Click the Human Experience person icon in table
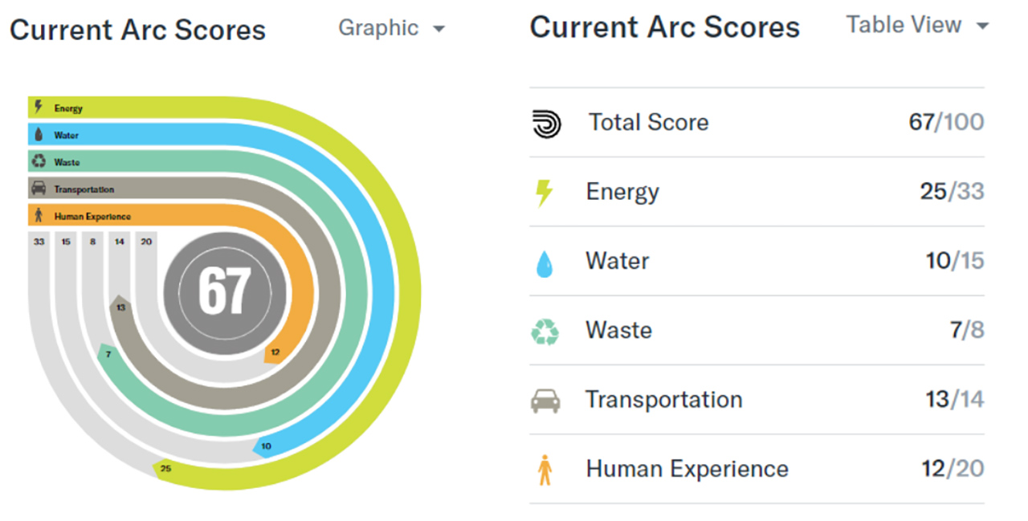1028x521 pixels. tap(545, 470)
